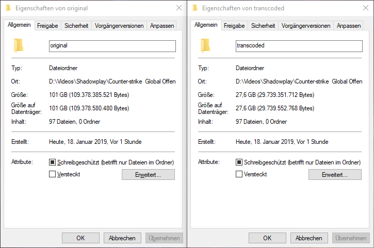This screenshot has height=248, width=374.
Task: Toggle Schreibgeschützt checkbox in transcoded dialog
Action: point(239,162)
